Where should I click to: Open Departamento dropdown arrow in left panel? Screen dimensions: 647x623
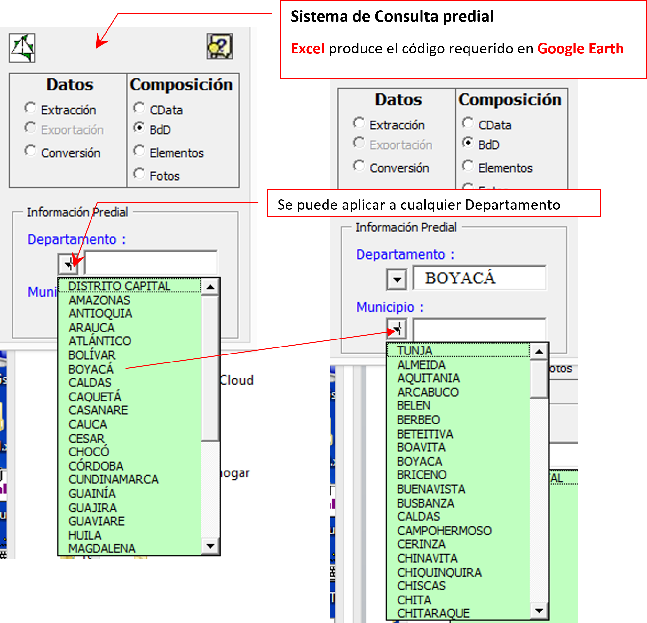[x=68, y=264]
